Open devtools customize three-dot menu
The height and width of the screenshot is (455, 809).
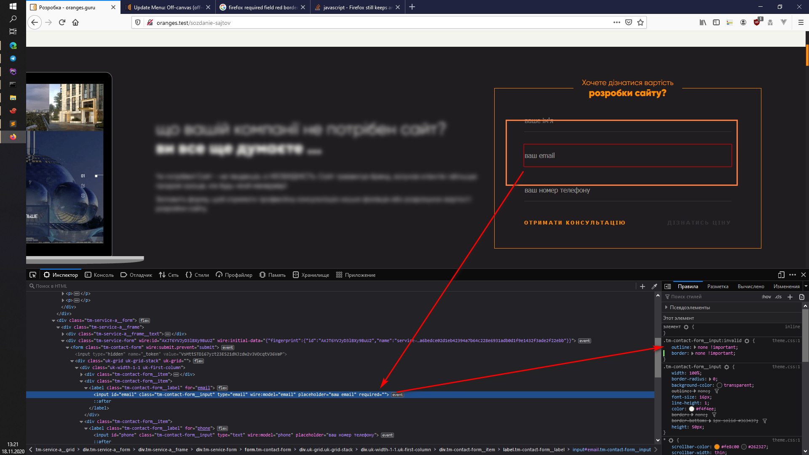(x=793, y=275)
